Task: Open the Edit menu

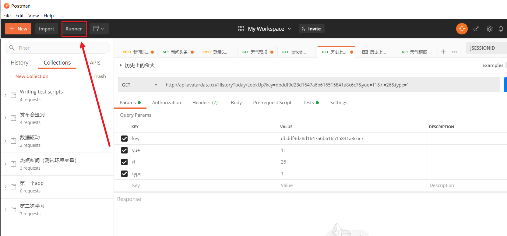Action: (19, 16)
